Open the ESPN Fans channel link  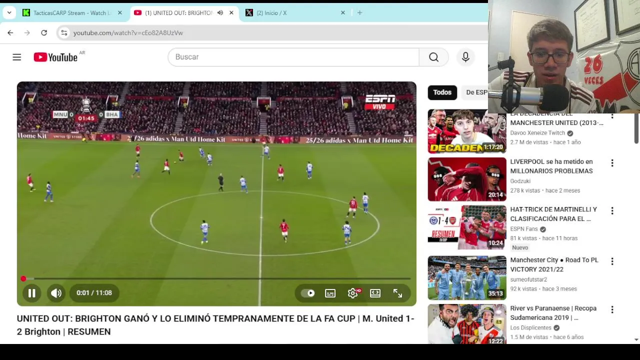[524, 229]
